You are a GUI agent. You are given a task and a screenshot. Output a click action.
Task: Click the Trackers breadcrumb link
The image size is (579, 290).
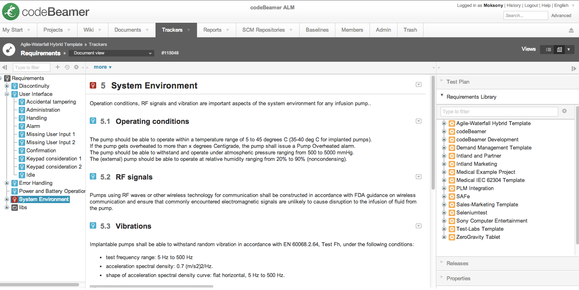coord(98,44)
